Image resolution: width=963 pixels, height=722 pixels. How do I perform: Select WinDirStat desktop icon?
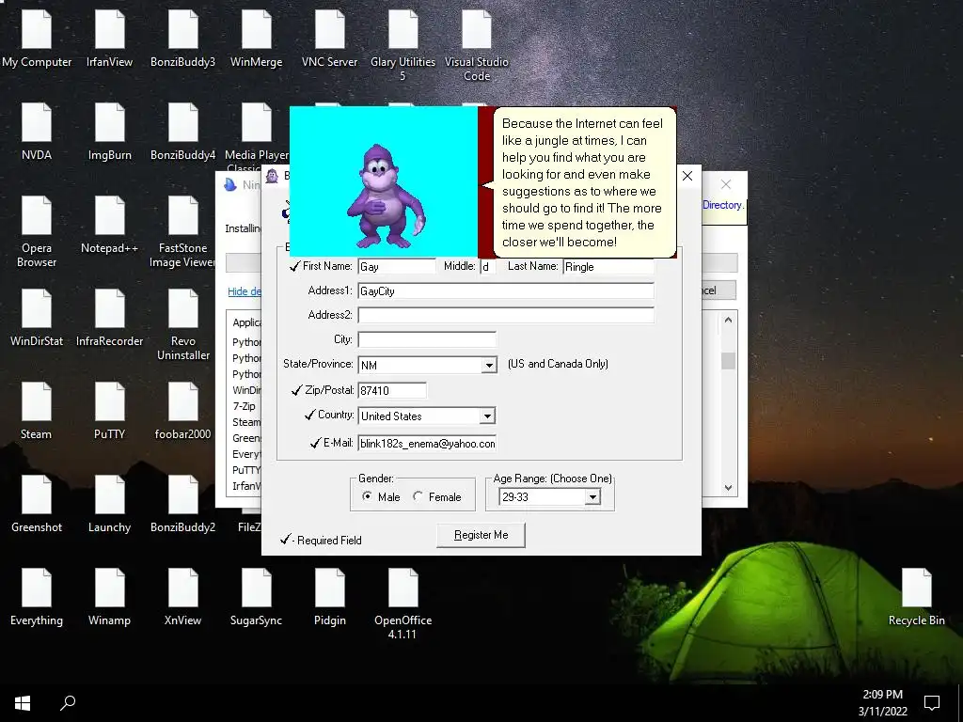[37, 319]
